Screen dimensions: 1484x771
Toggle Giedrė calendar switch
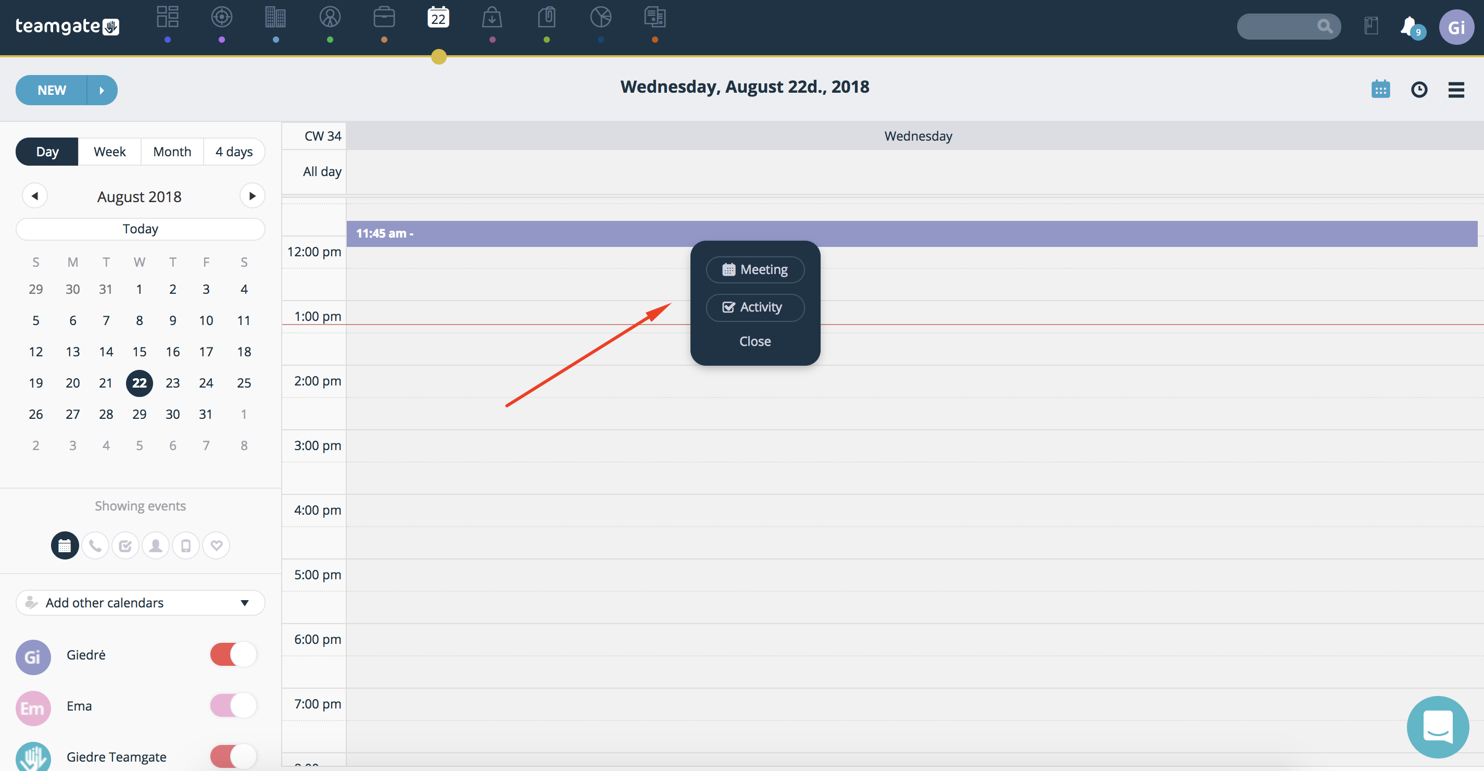point(233,655)
